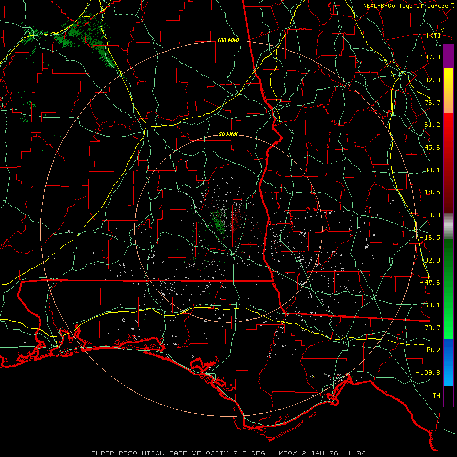This screenshot has width=457, height=457.
Task: Click the -78.7 velocity scale value
Action: tap(430, 328)
